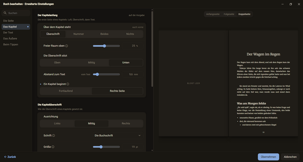This screenshot has height=162, width=303.
Task: Click the settings panel vertical scrollbar
Action: (x=152, y=49)
